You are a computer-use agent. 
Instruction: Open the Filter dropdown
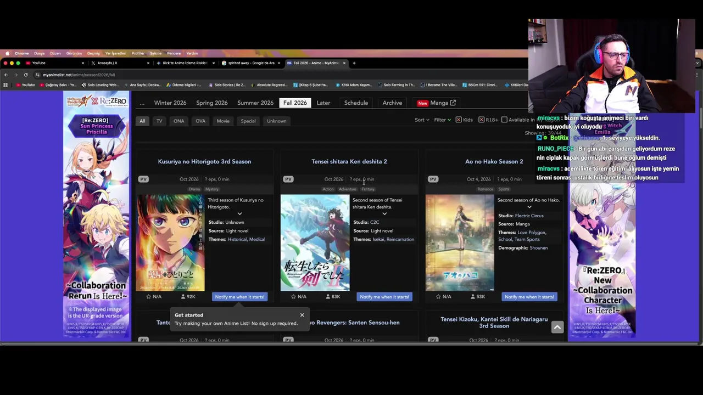(x=442, y=120)
